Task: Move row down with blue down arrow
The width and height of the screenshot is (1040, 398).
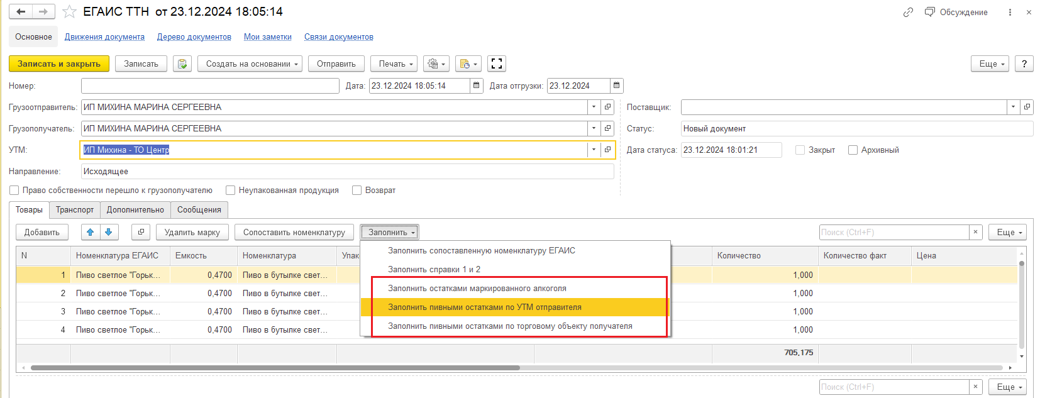Action: pos(109,232)
